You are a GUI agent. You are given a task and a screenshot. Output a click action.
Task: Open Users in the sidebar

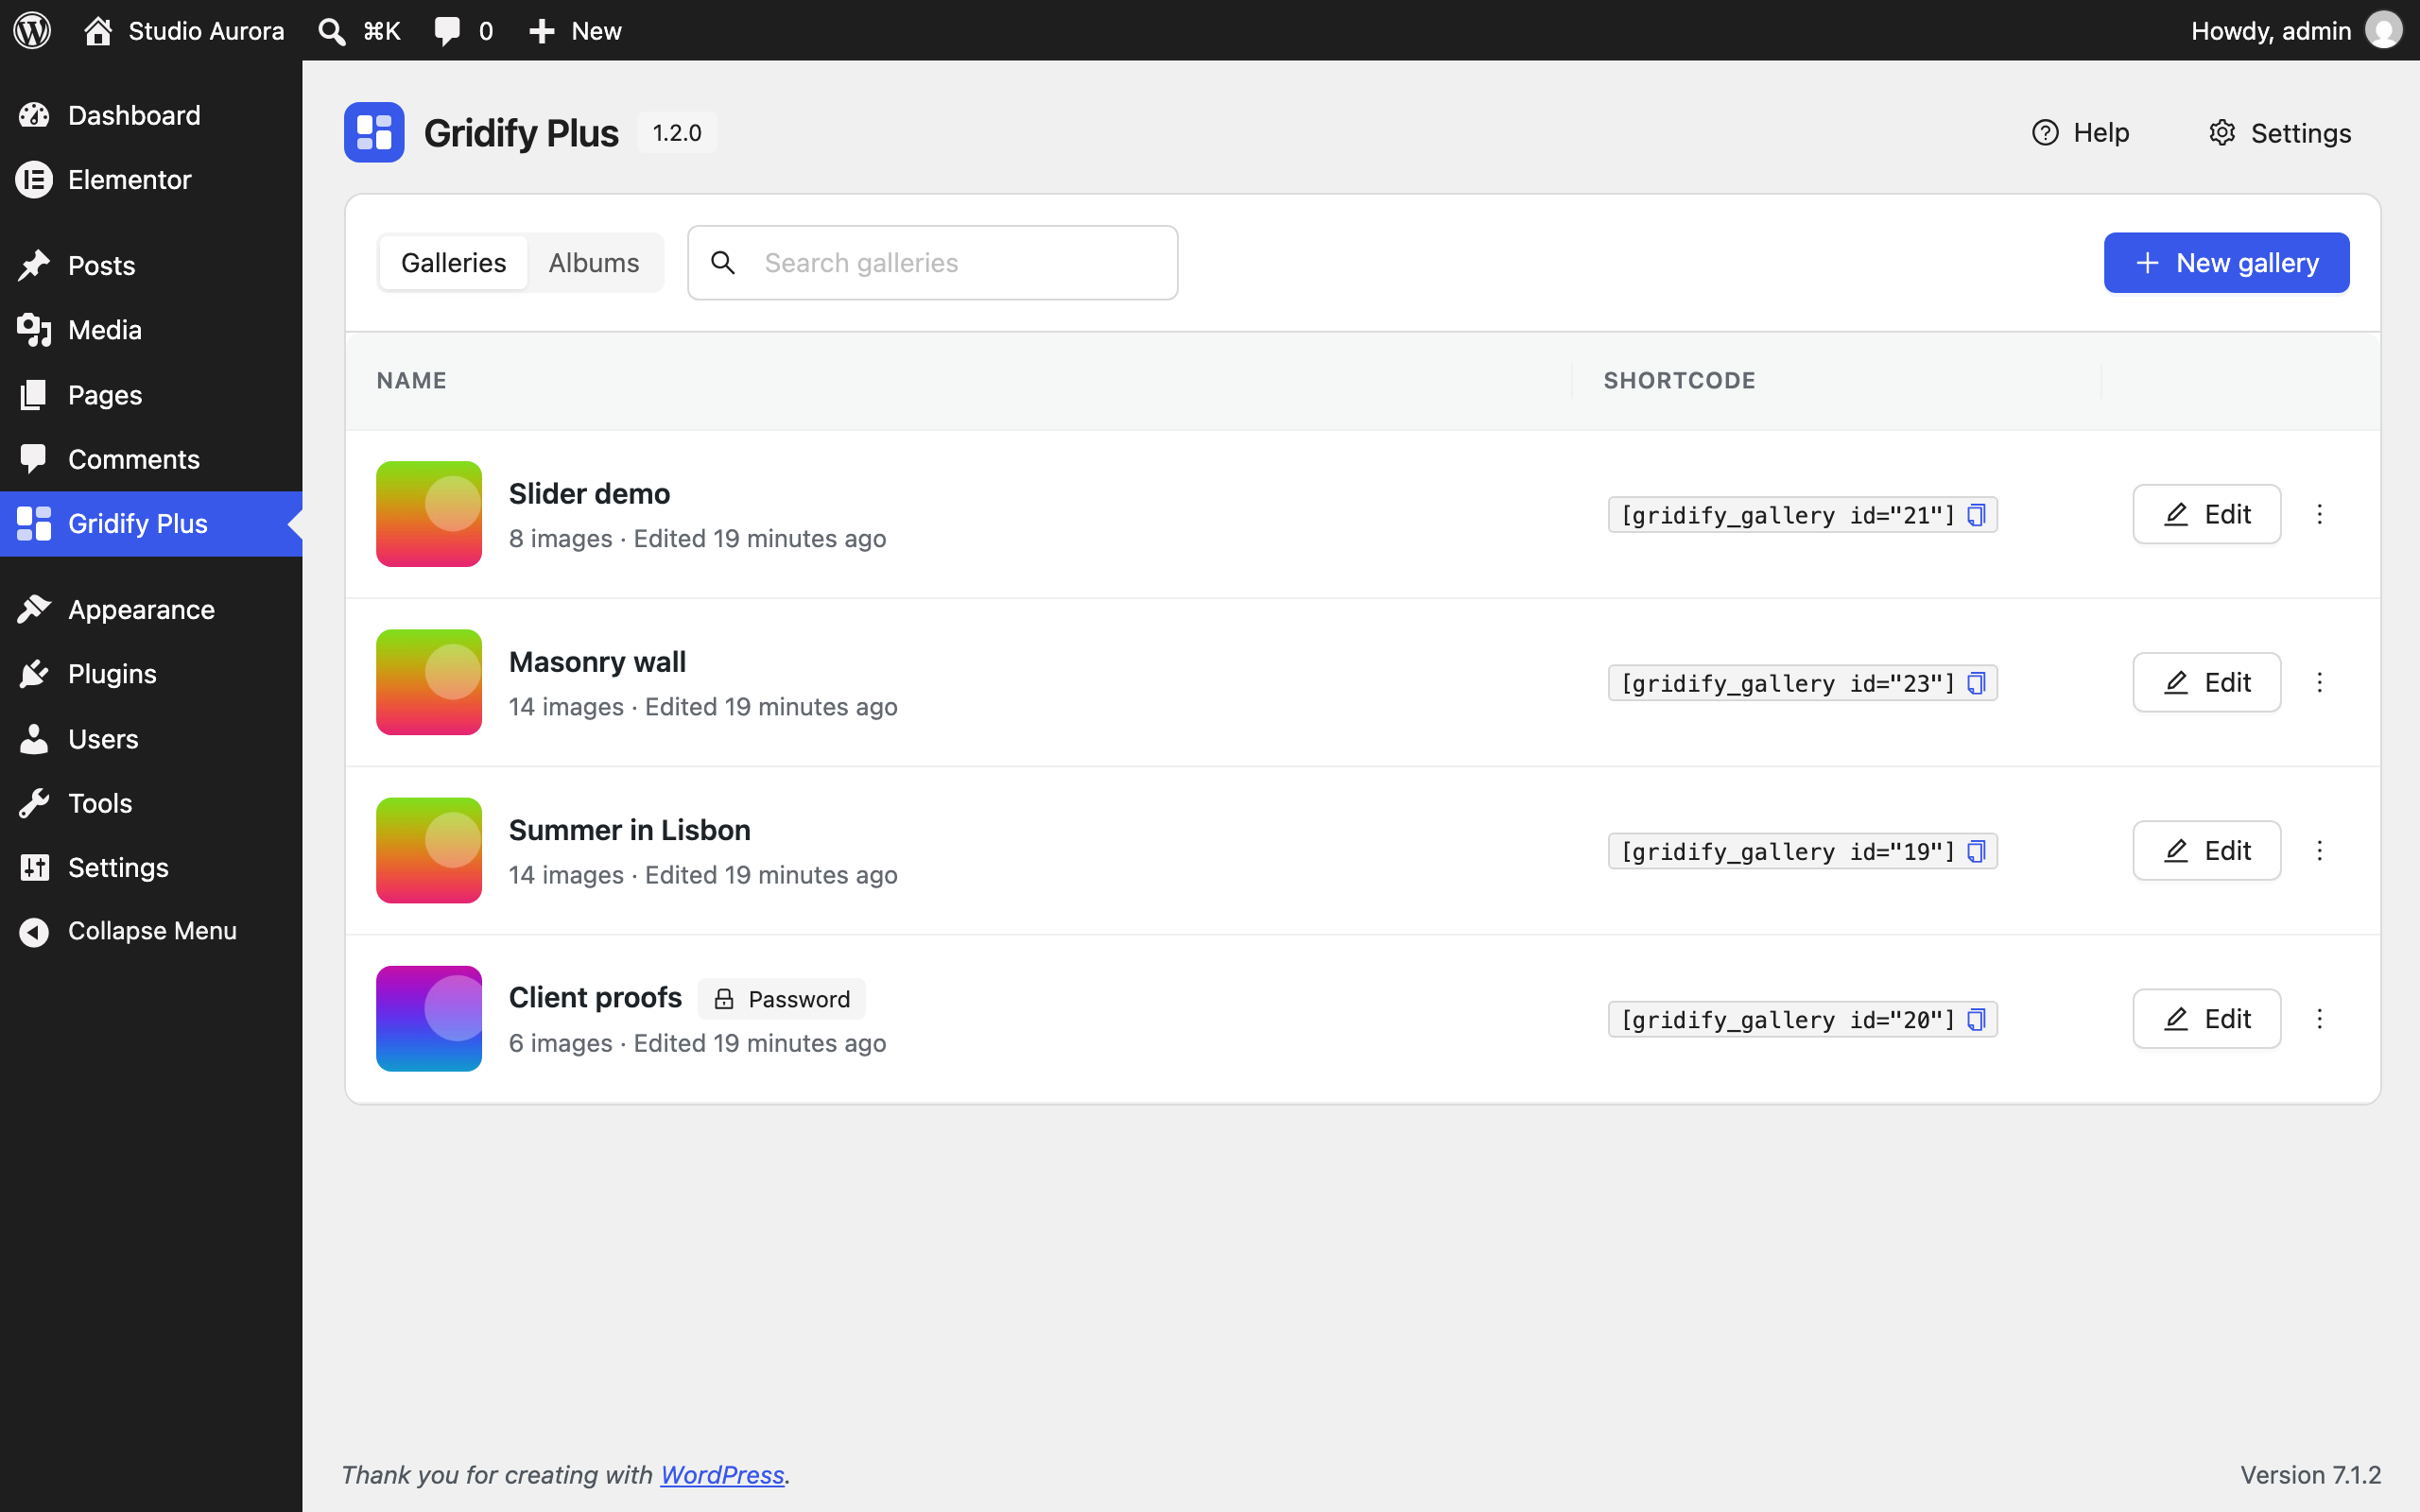[x=151, y=738]
